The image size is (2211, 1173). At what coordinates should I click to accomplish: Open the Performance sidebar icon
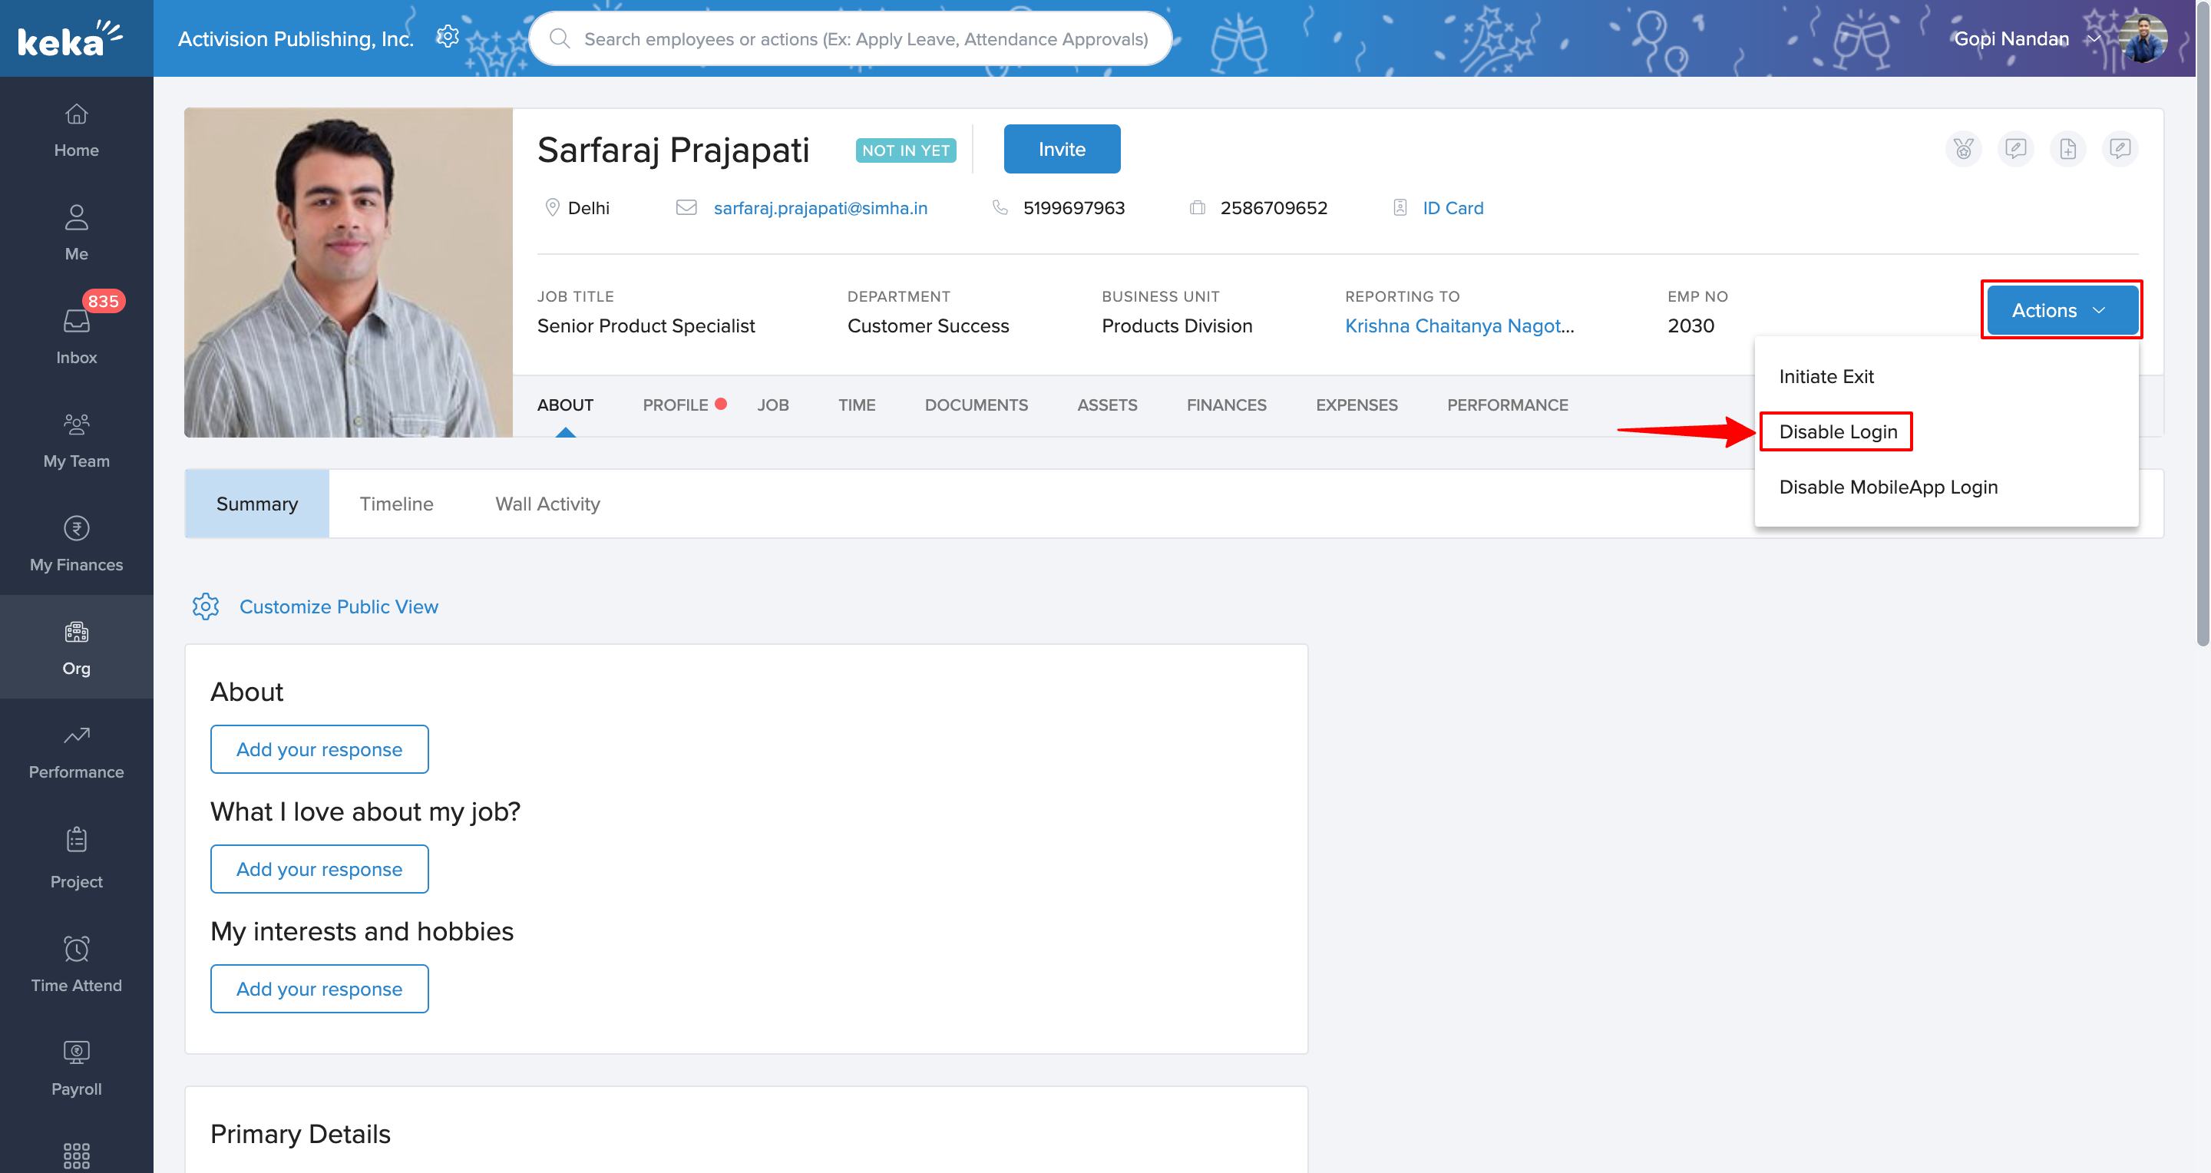tap(77, 735)
